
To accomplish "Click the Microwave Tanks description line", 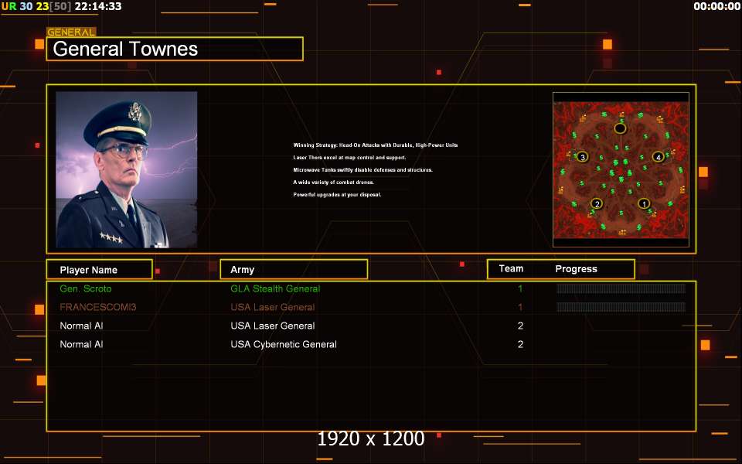I will click(x=363, y=169).
